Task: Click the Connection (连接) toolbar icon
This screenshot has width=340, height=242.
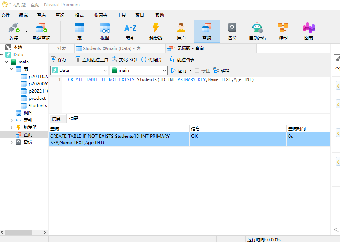Action: point(14,31)
